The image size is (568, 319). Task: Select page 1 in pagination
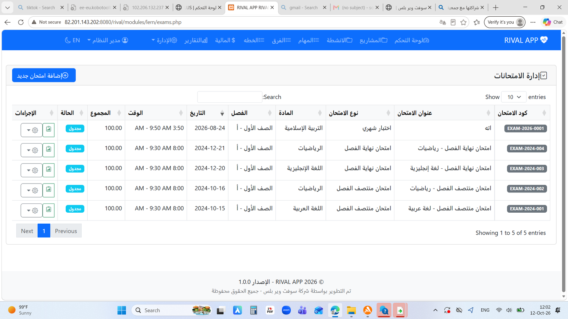click(44, 231)
